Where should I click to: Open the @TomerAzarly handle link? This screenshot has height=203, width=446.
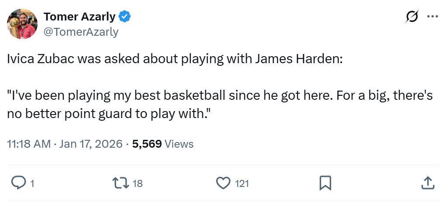coord(81,32)
